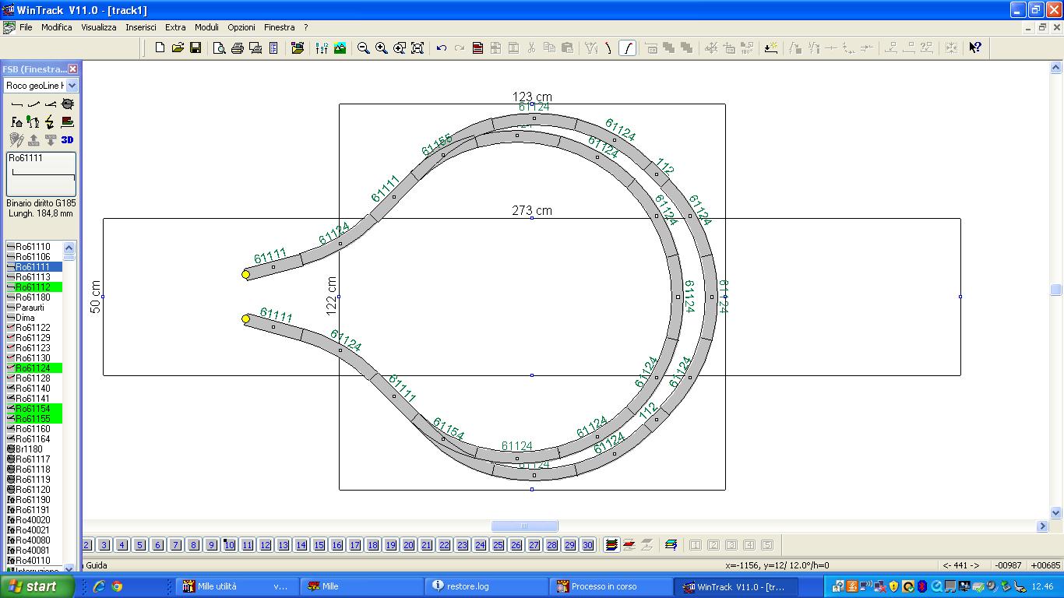This screenshot has height=598, width=1064.
Task: Undo the last action
Action: 442,47
